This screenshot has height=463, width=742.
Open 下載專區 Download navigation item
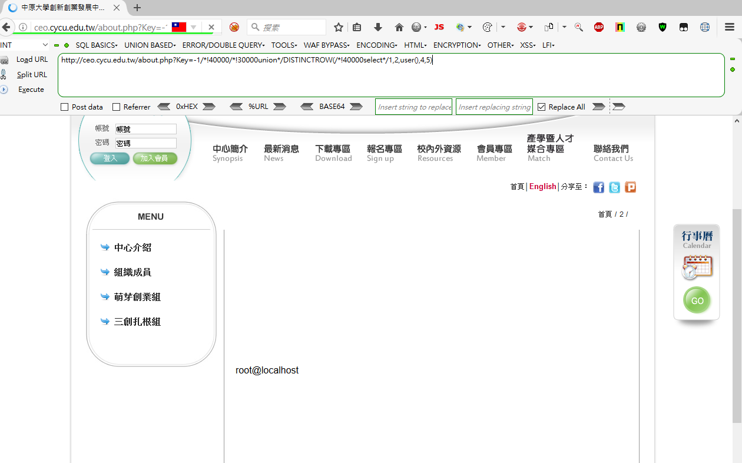click(x=333, y=153)
